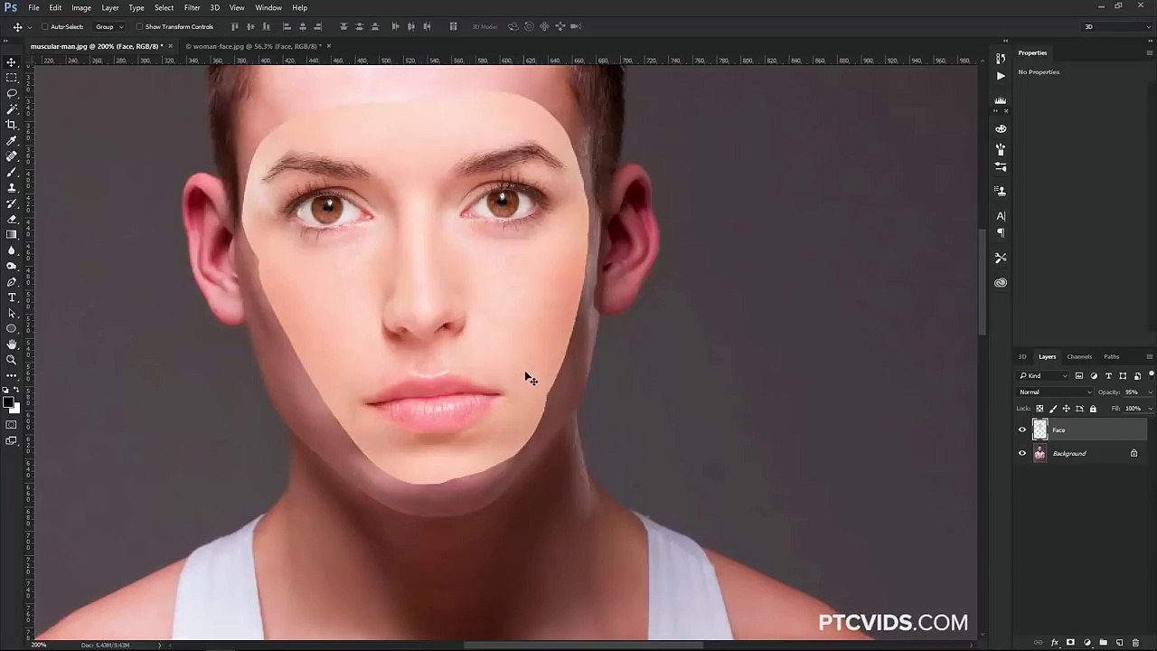Click the Switch foreground and background colors arrow

tap(16, 391)
